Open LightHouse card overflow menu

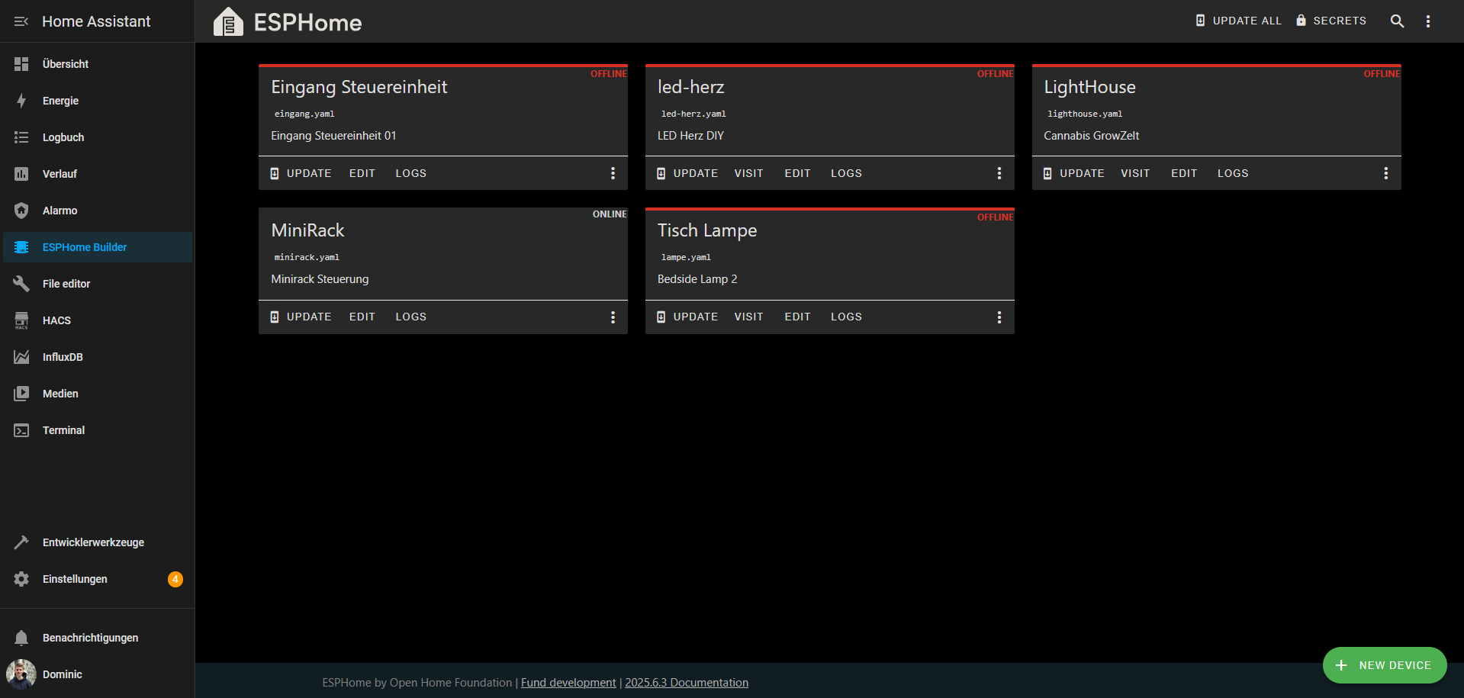(1386, 173)
